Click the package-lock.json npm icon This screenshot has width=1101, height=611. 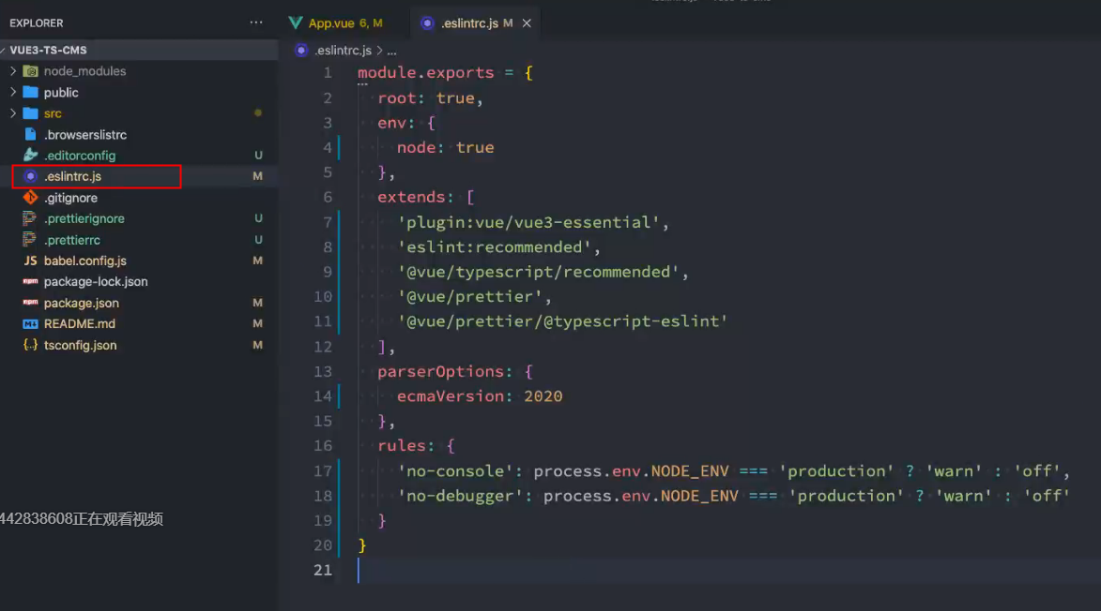30,281
